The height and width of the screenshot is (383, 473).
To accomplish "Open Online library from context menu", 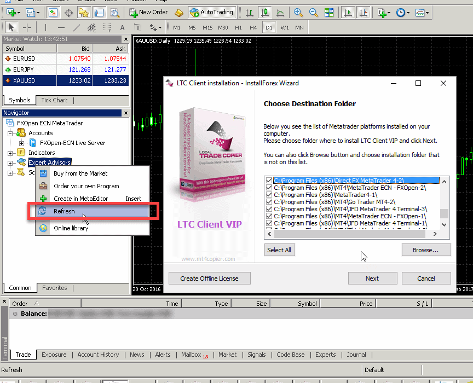I will pos(93,228).
